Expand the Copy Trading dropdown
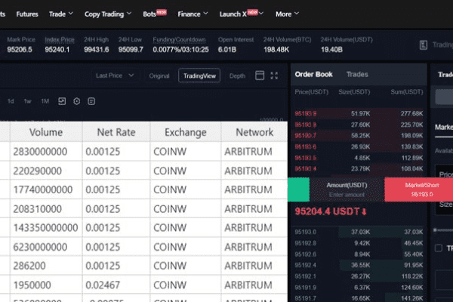The height and width of the screenshot is (302, 453). point(108,14)
